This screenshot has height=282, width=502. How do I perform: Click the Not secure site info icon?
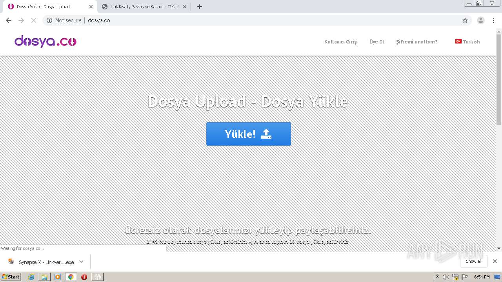[x=49, y=20]
